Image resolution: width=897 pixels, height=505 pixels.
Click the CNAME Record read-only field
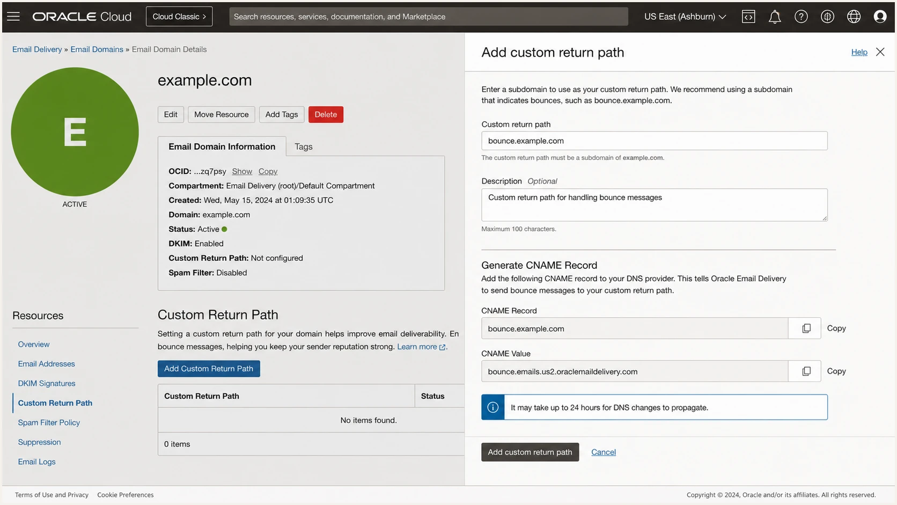635,328
